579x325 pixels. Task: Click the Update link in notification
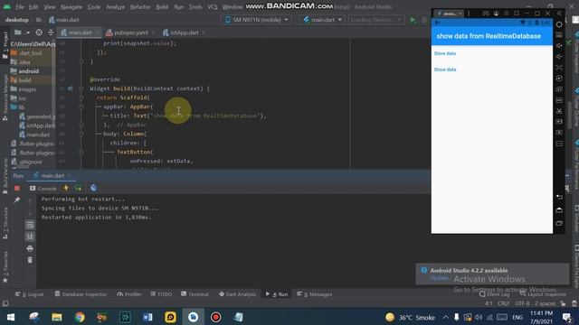click(439, 278)
